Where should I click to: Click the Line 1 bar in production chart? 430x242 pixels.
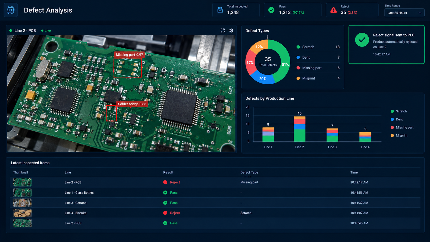click(x=268, y=134)
